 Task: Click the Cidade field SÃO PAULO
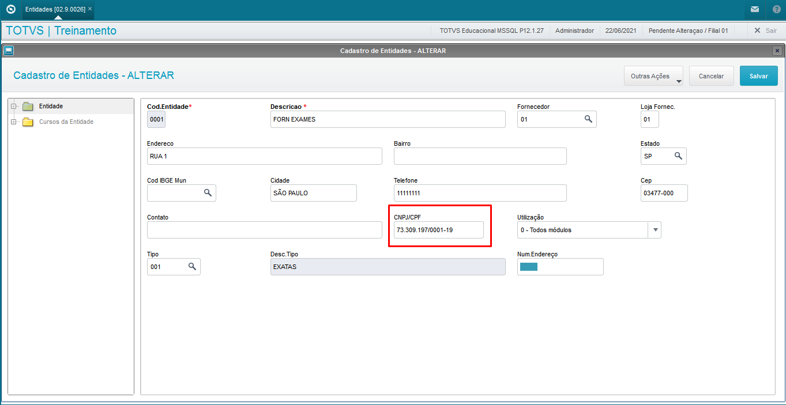313,193
